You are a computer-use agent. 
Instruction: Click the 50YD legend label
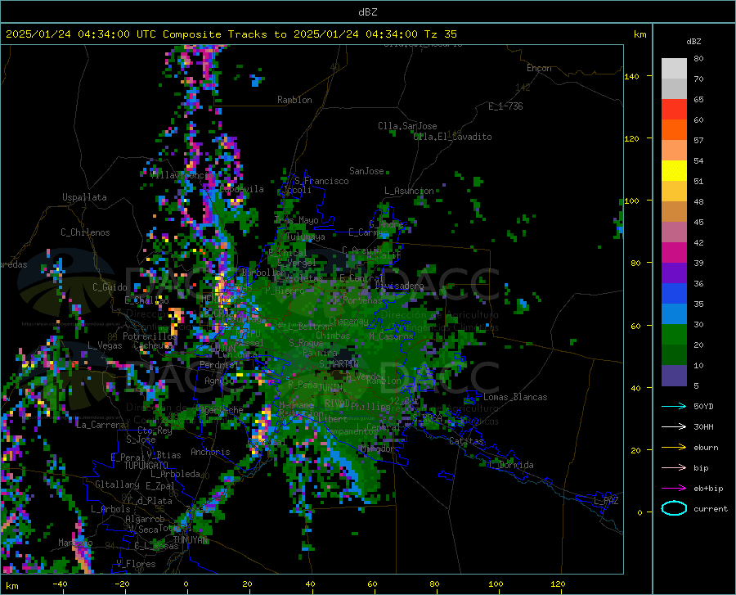[x=703, y=406]
